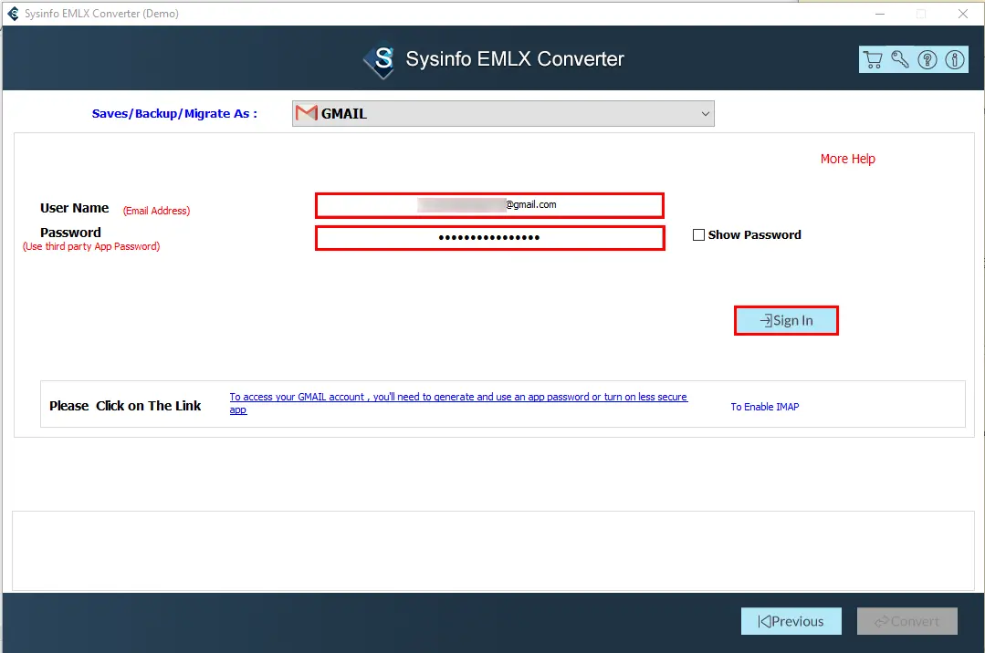Enable the Show Password checkbox
Image resolution: width=985 pixels, height=653 pixels.
(698, 234)
